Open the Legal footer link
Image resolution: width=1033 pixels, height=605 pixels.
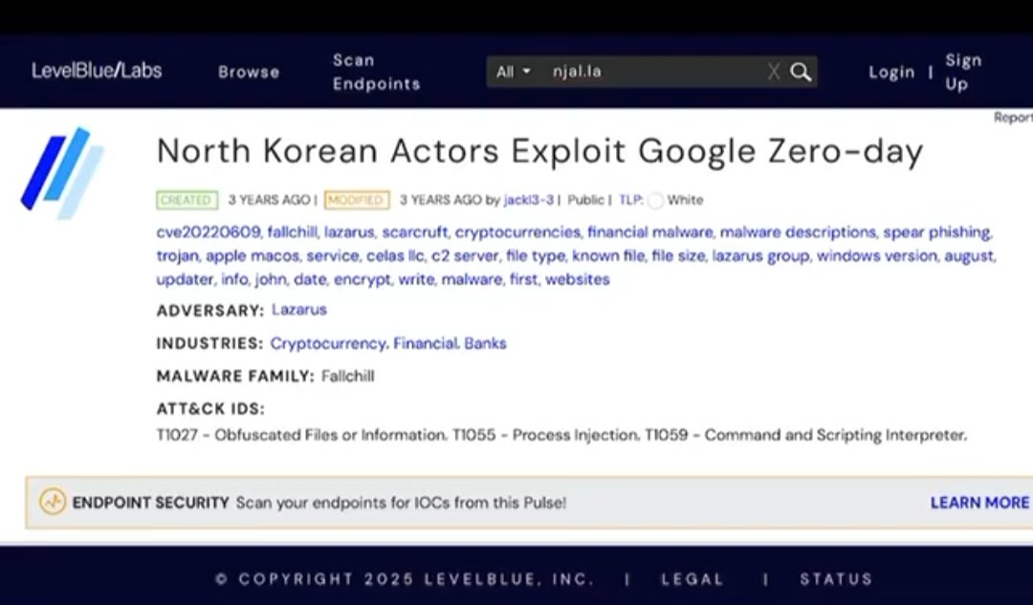[692, 578]
